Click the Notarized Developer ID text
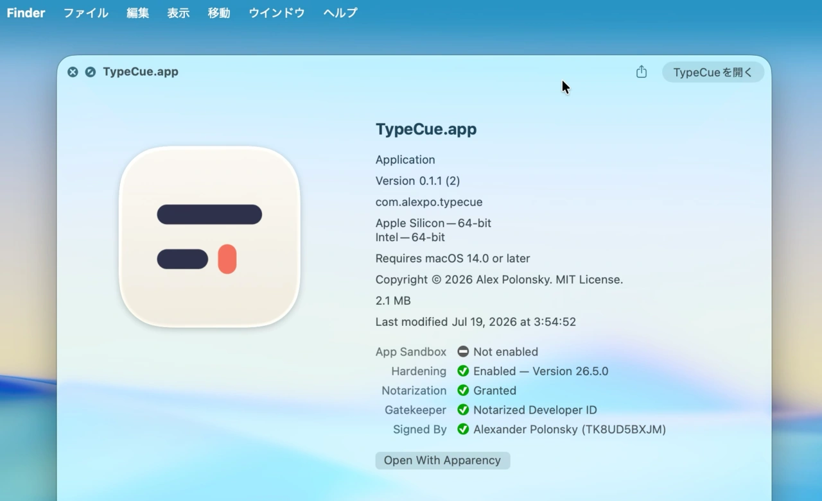 535,410
